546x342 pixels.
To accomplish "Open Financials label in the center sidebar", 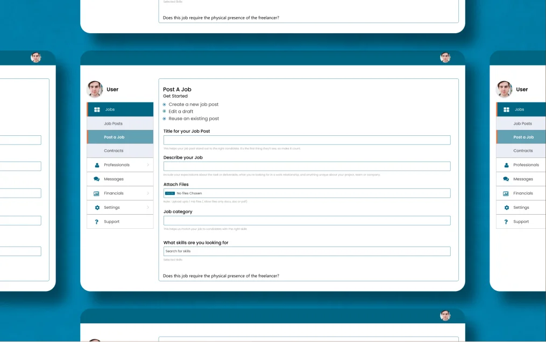I will pyautogui.click(x=114, y=193).
